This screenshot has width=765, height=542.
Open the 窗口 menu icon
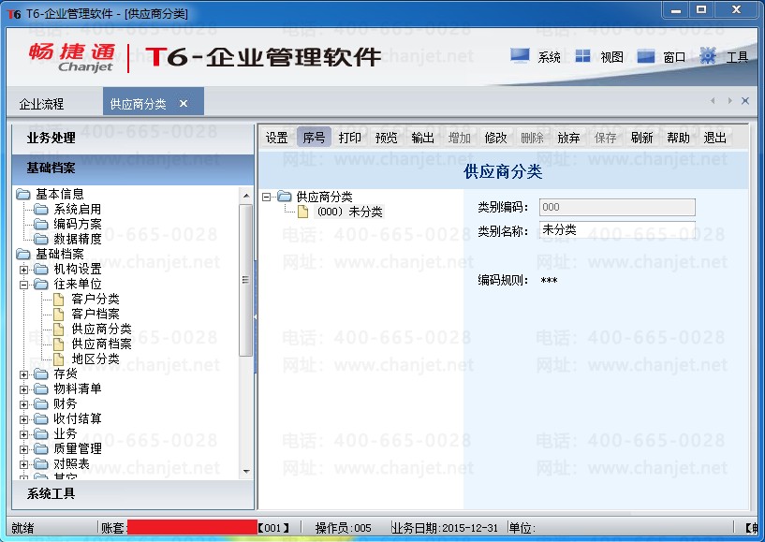tap(645, 56)
